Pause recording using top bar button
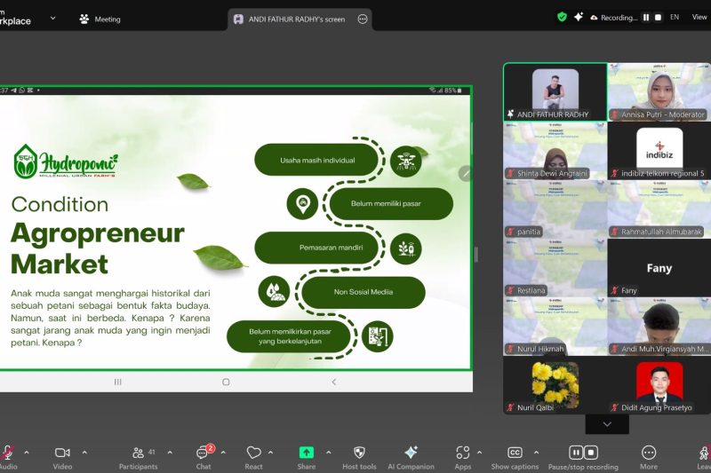The width and height of the screenshot is (711, 473). pos(646,18)
